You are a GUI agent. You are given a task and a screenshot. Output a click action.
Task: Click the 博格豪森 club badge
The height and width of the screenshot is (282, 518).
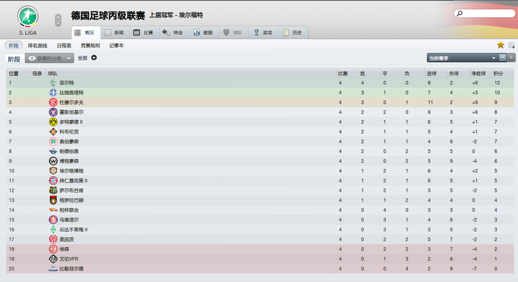[53, 161]
